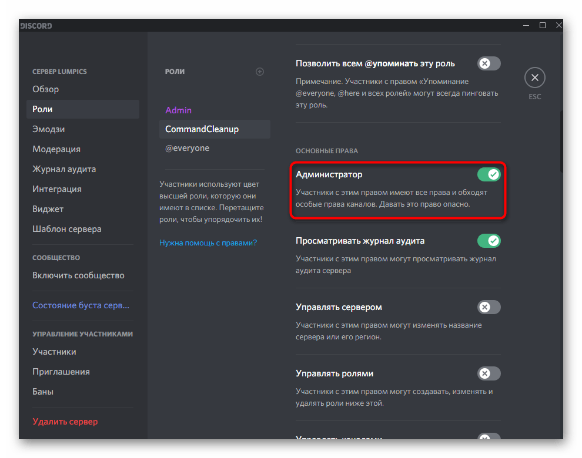Open the Баны section
Screen dimensions: 582x458
click(83, 392)
